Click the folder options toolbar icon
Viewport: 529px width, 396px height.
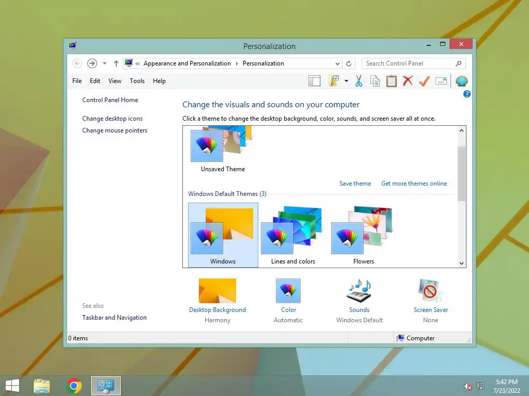[x=334, y=81]
